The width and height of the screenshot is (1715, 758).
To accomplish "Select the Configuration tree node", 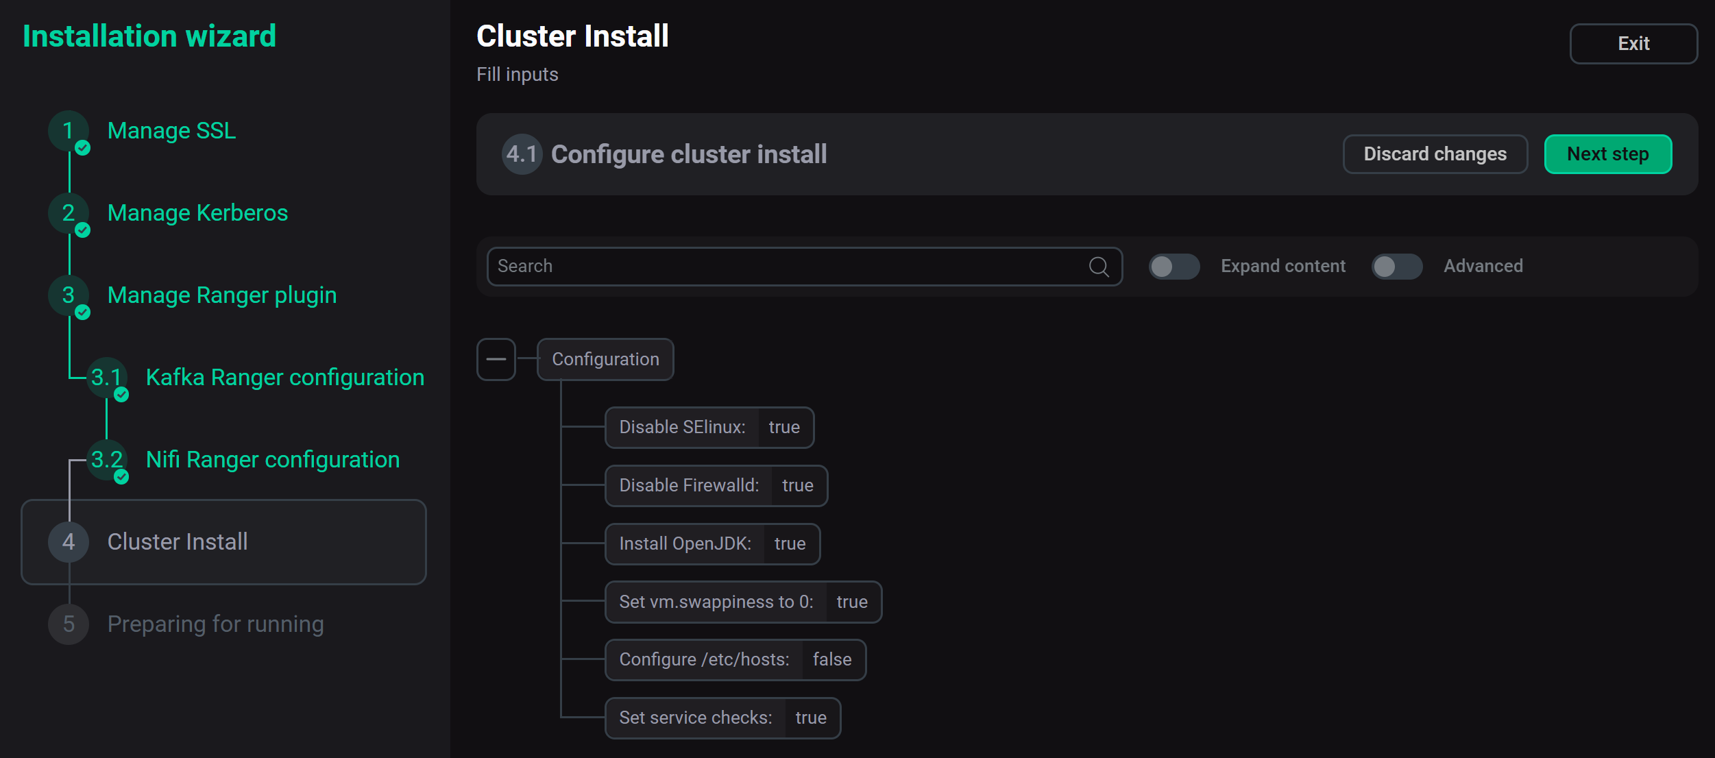I will (605, 359).
